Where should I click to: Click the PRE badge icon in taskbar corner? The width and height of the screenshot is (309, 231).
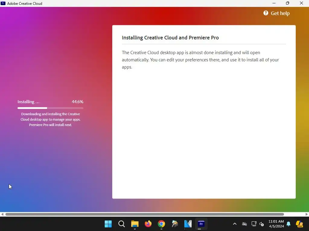pos(299,224)
